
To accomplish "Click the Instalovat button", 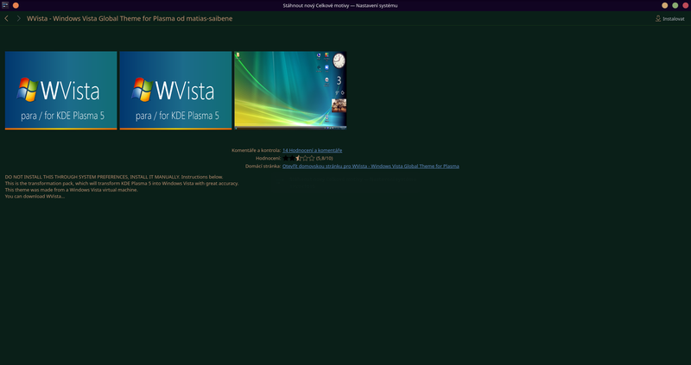I will coord(669,18).
